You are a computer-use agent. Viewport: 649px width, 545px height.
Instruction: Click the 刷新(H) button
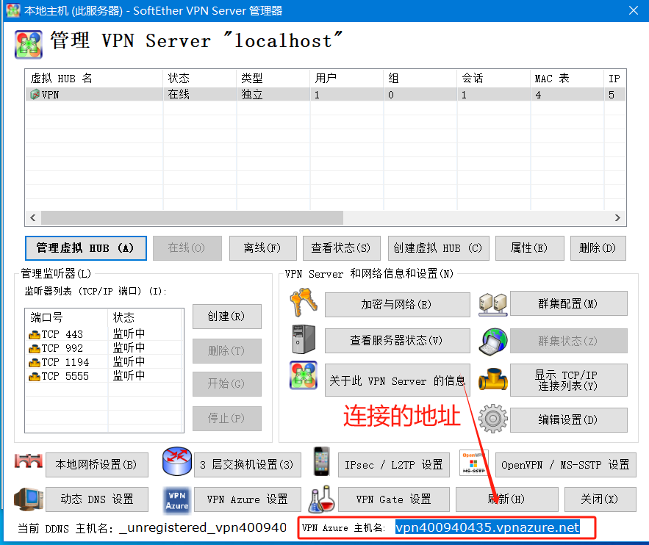507,499
